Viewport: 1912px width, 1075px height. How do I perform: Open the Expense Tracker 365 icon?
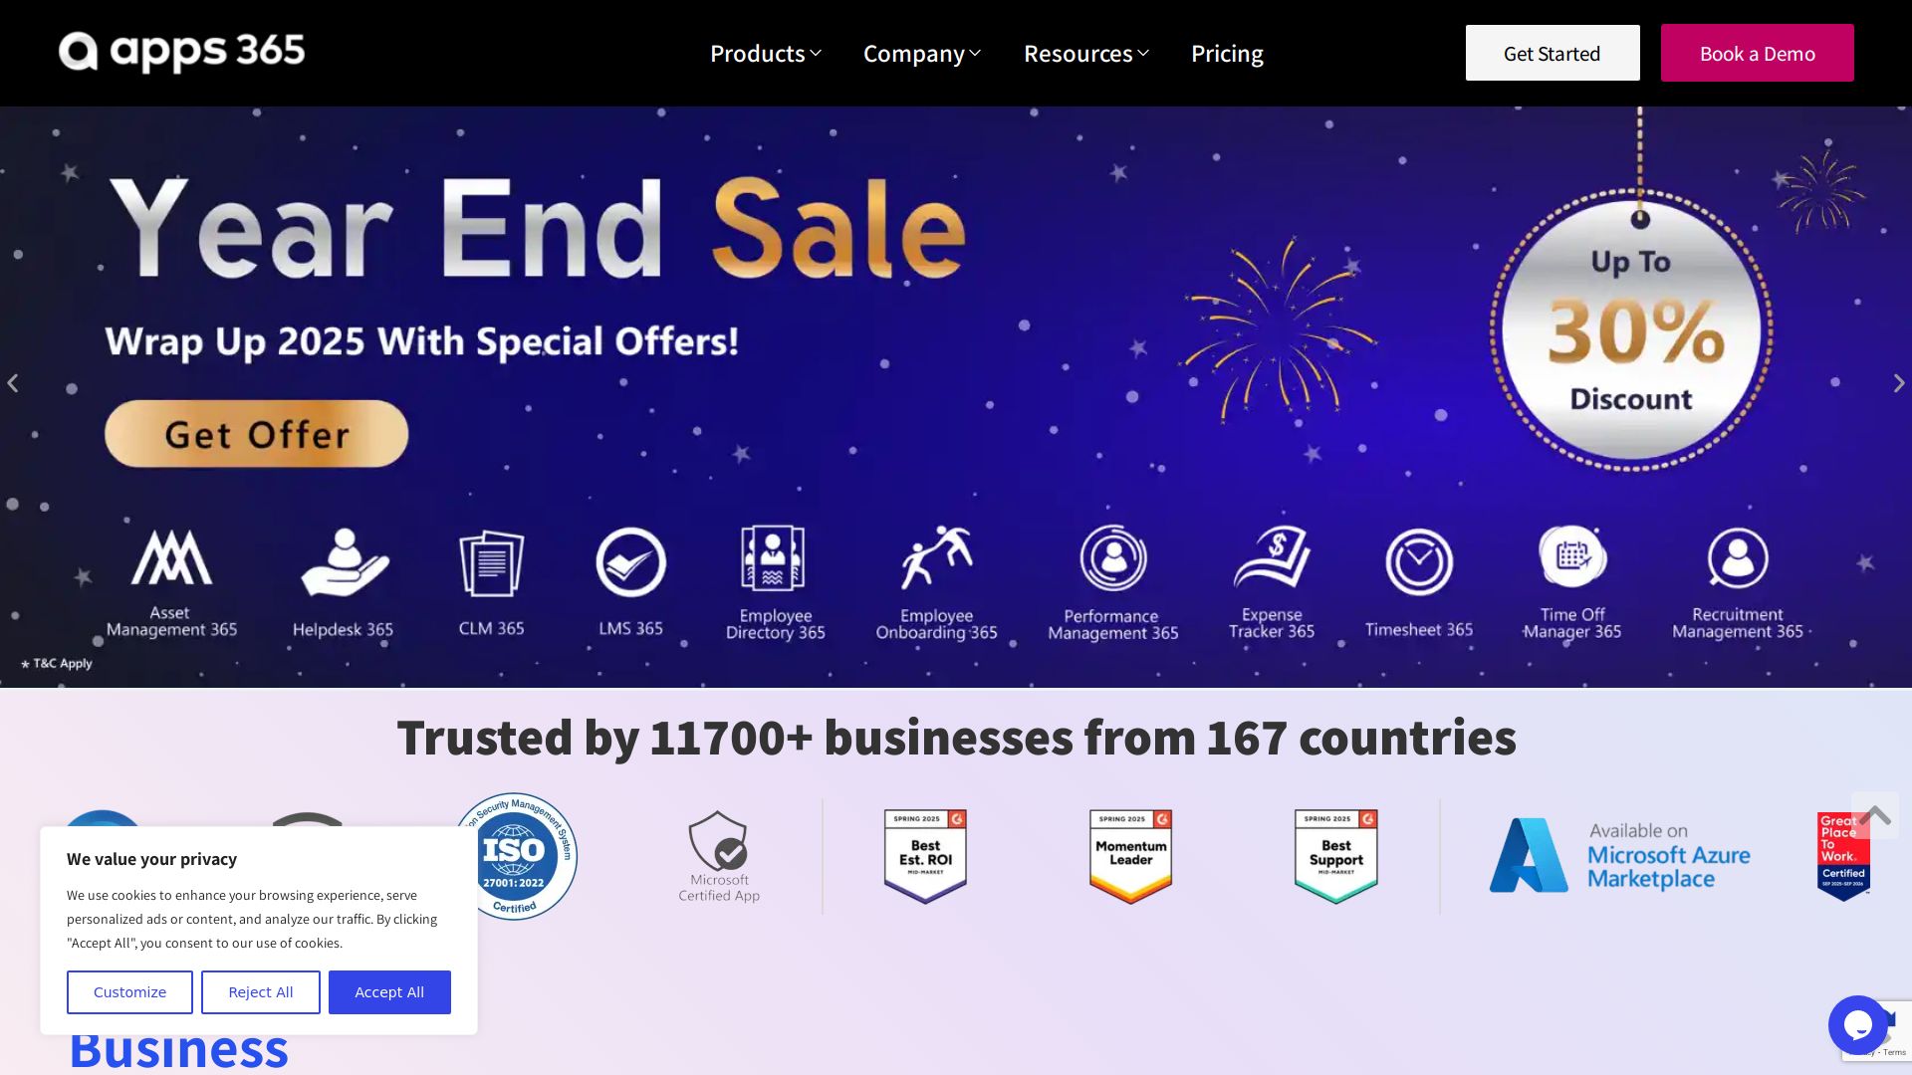[x=1272, y=557]
